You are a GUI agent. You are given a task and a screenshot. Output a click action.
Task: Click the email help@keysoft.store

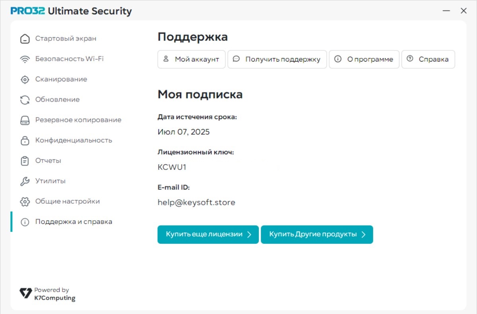pyautogui.click(x=196, y=203)
